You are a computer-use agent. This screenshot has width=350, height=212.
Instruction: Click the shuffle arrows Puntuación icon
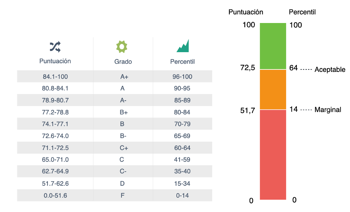tap(55, 46)
